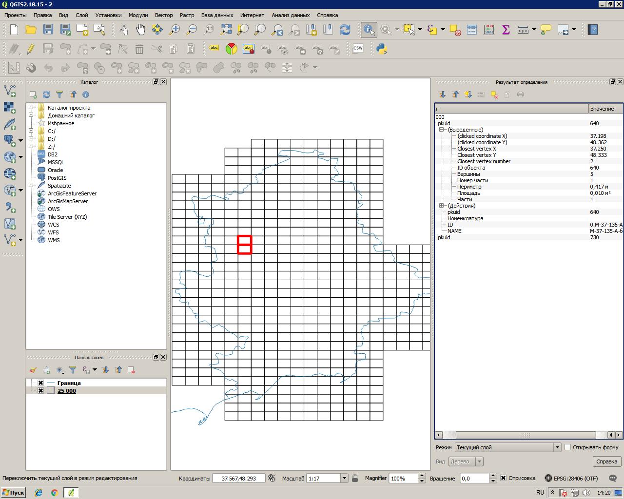624x499 pixels.
Task: Toggle visibility of the 25 000 layer
Action: (41, 391)
